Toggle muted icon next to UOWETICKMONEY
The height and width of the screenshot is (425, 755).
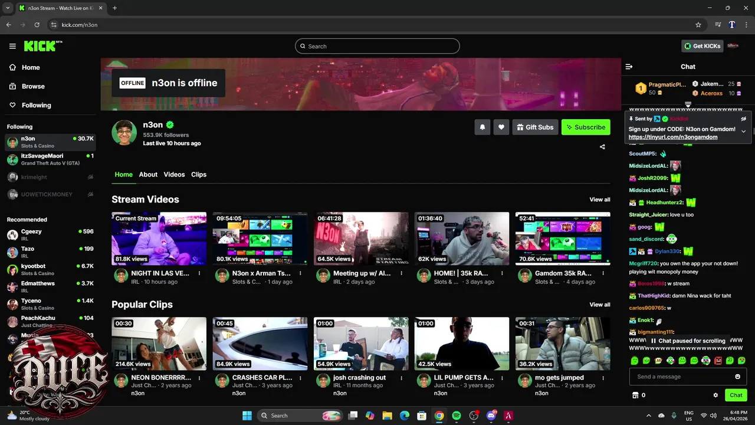tap(90, 194)
